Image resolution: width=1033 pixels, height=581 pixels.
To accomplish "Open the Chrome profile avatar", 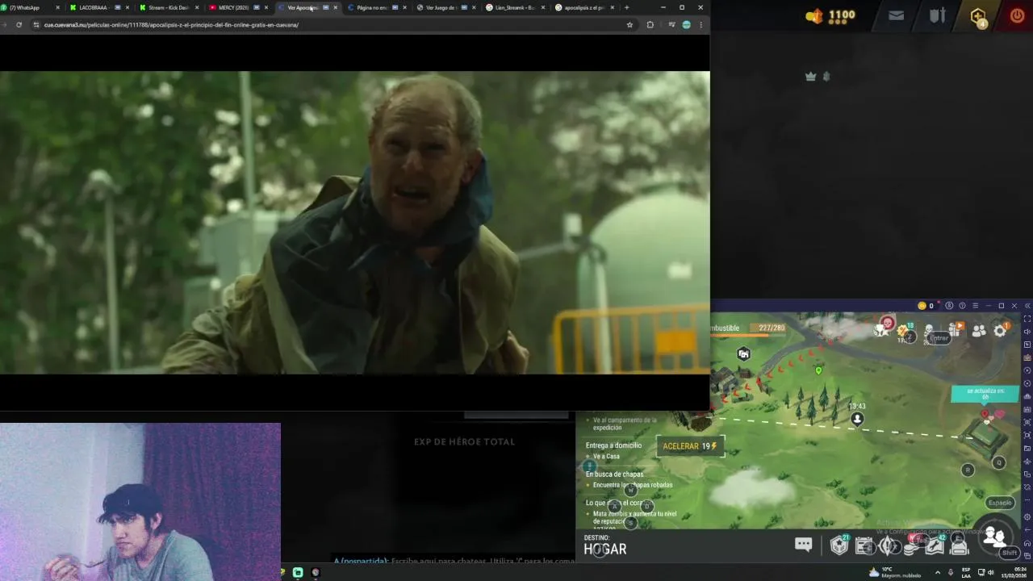I will click(686, 25).
